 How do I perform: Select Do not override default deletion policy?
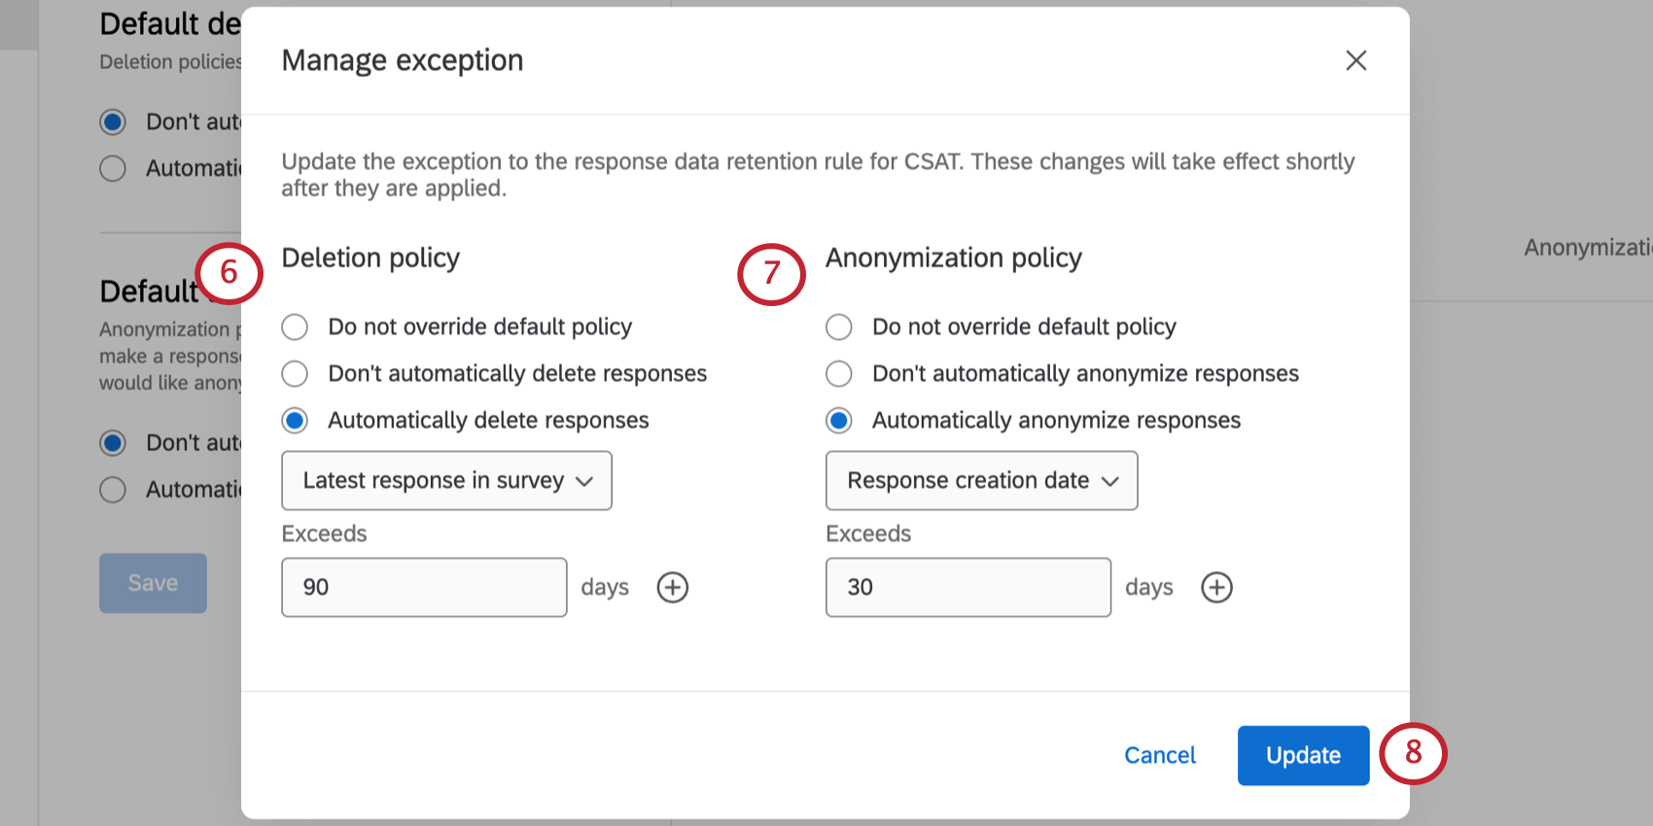point(295,327)
